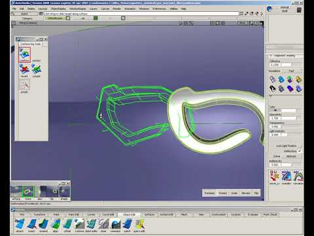Image resolution: width=314 pixels, height=236 pixels.
Task: Click the Tolerance value field
Action: point(275,65)
